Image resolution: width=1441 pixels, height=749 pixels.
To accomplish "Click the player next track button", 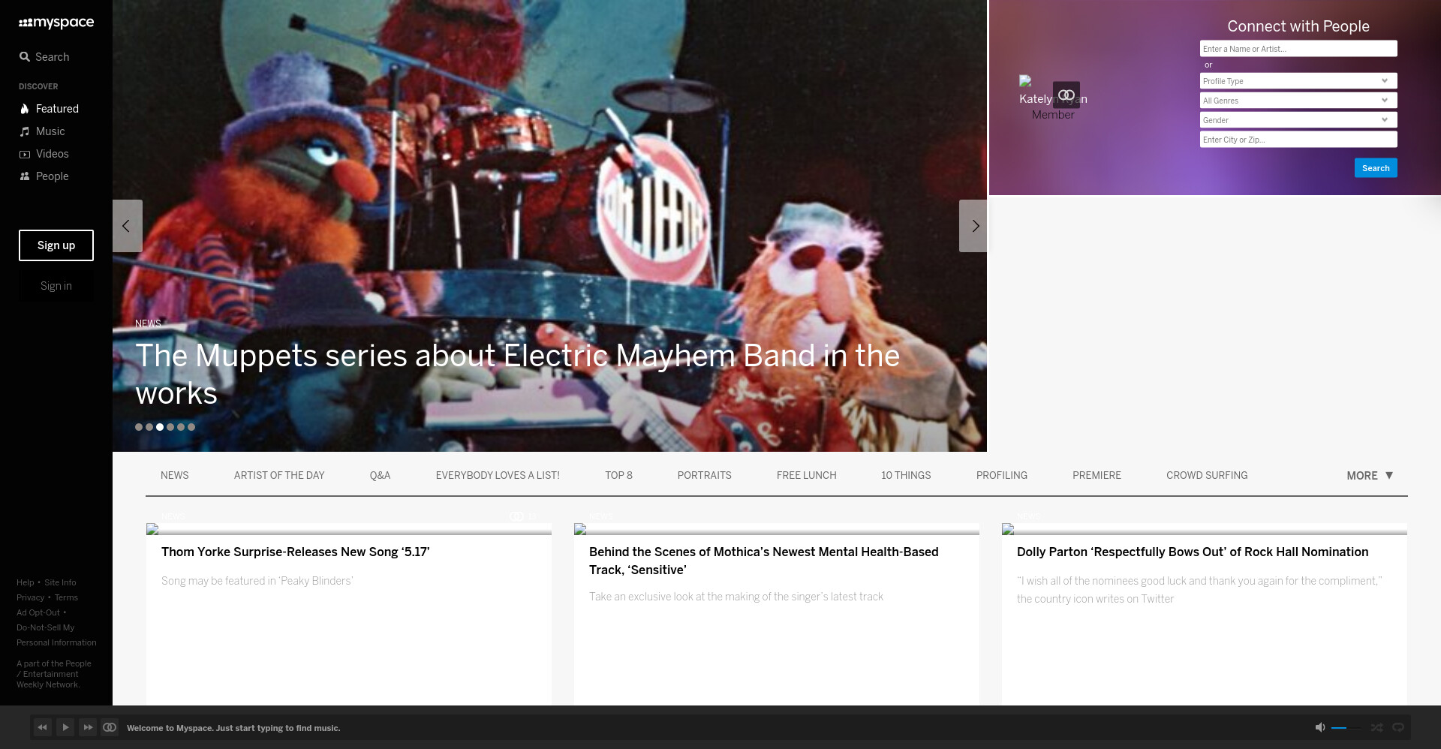I will (88, 727).
